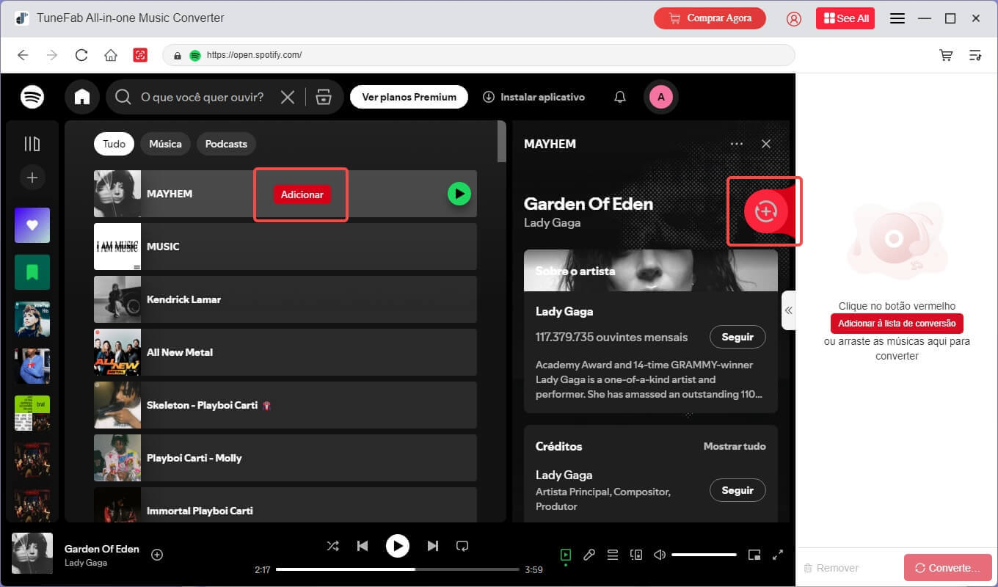Open connect to a device icon

636,555
